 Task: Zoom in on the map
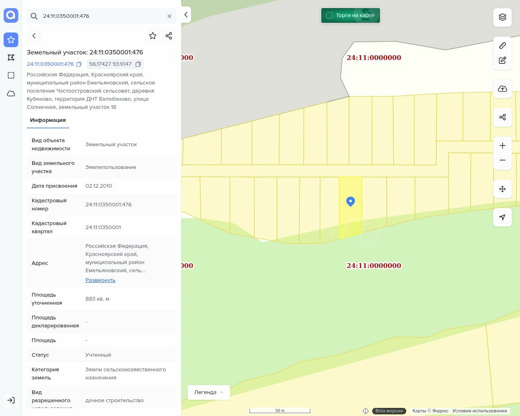[503, 146]
